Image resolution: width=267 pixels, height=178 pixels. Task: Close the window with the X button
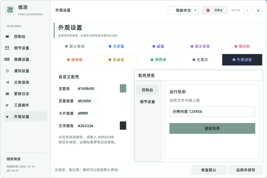click(x=258, y=10)
